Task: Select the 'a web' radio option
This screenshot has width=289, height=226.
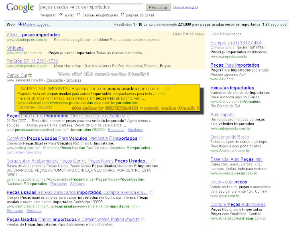Action: tap(61, 14)
